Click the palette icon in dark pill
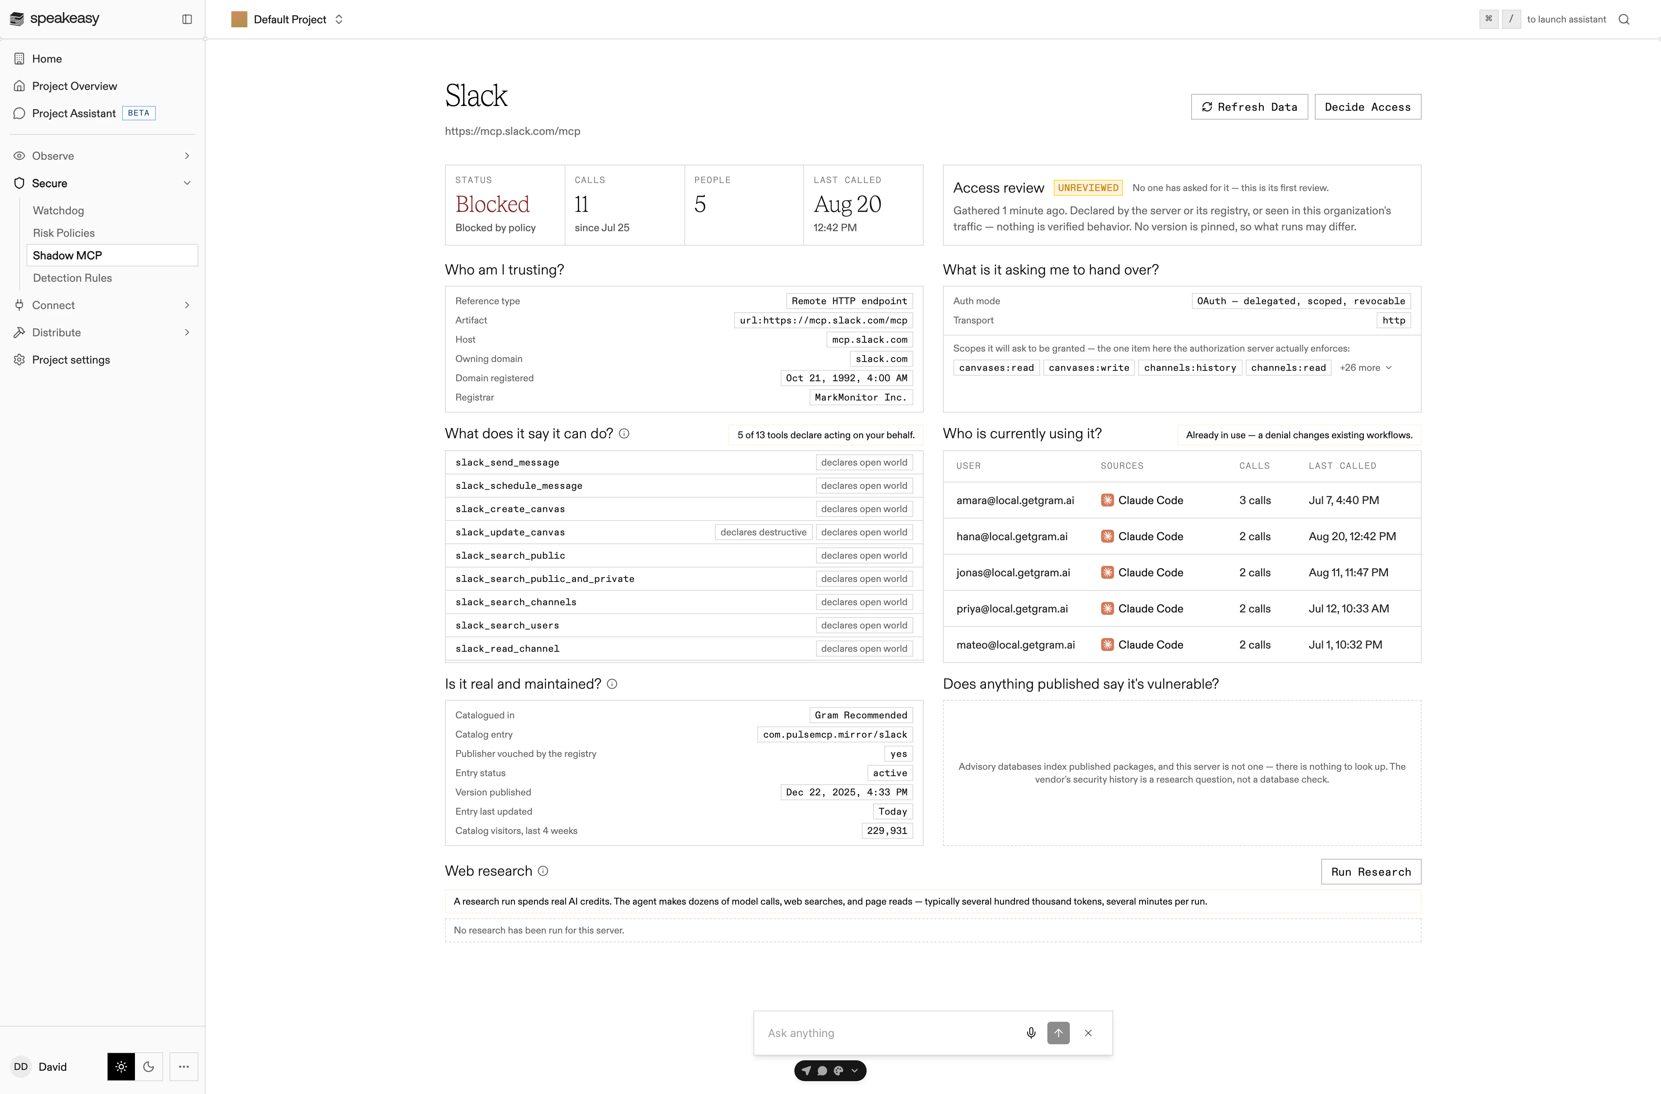 point(838,1070)
